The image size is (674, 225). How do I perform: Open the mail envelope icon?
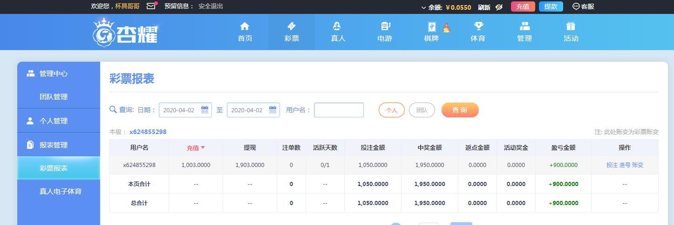click(x=151, y=6)
